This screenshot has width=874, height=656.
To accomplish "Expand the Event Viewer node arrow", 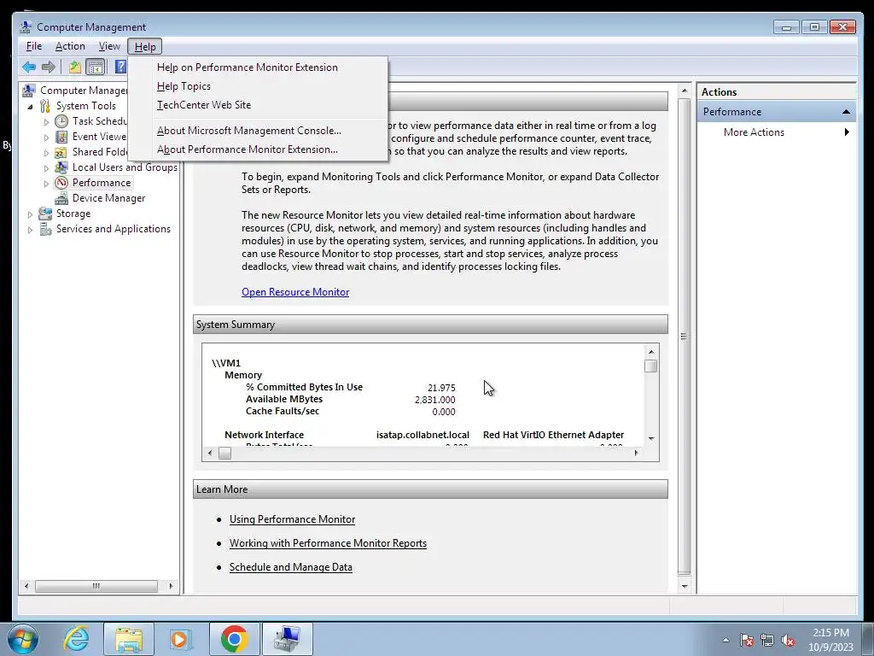I will coord(46,138).
